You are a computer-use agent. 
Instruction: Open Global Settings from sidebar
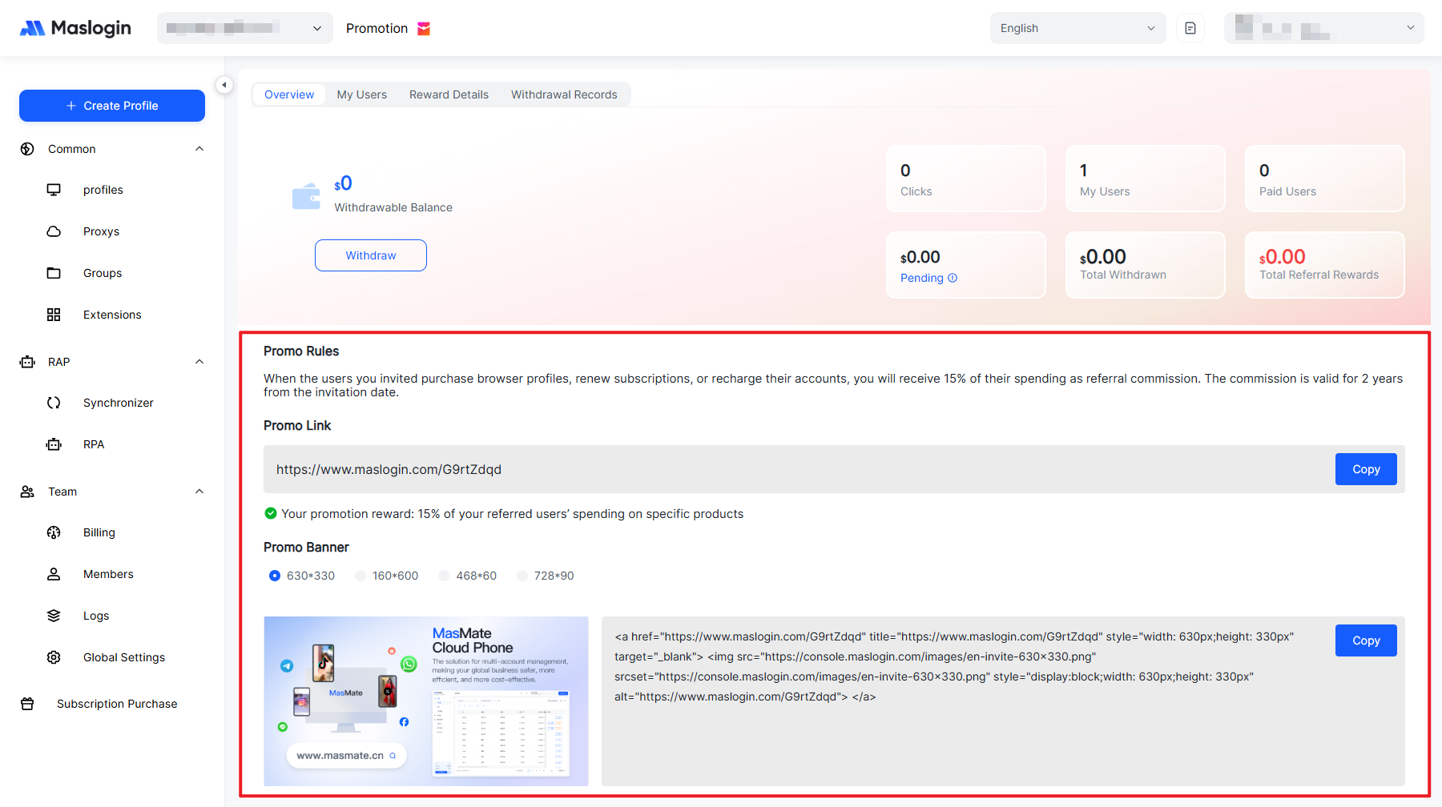[123, 657]
